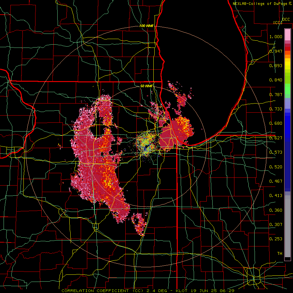Click the 0.307 legend value
293x293 pixels.
(276, 224)
